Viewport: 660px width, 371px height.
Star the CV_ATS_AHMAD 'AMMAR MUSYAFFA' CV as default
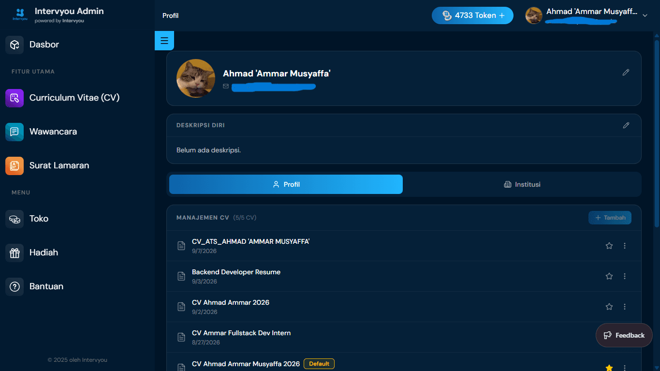(x=609, y=246)
